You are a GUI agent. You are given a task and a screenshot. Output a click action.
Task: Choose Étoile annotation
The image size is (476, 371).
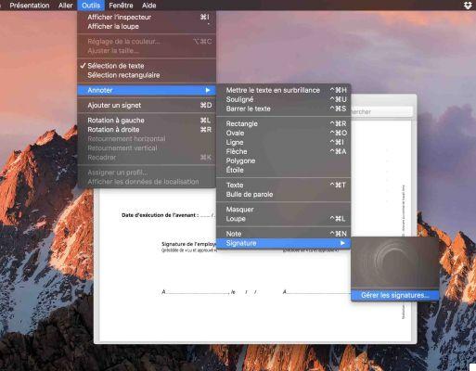point(283,170)
